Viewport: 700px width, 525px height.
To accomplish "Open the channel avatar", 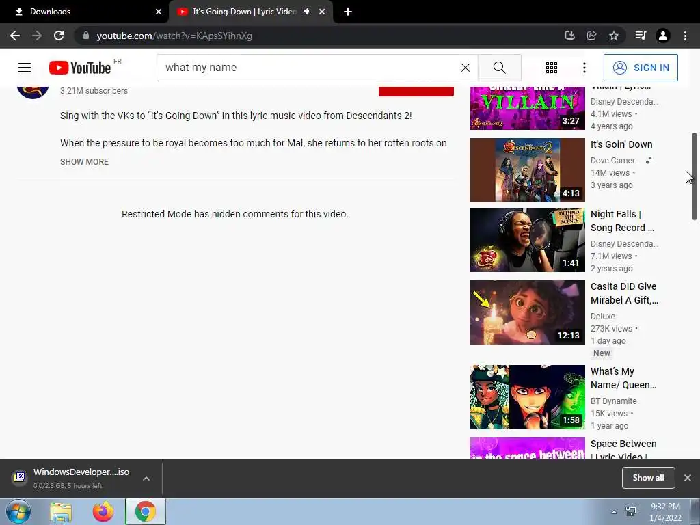I will pyautogui.click(x=33, y=92).
